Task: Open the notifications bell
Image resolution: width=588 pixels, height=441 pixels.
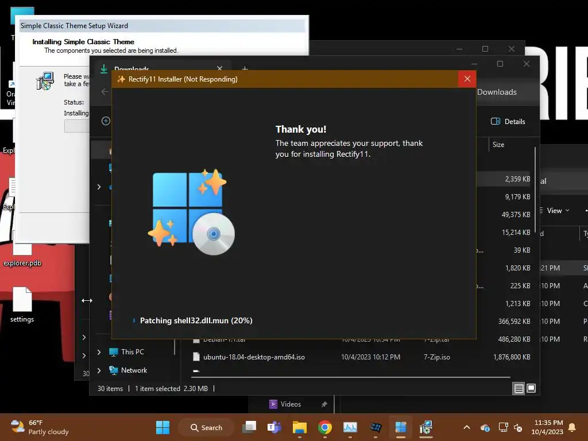Action: pyautogui.click(x=572, y=427)
